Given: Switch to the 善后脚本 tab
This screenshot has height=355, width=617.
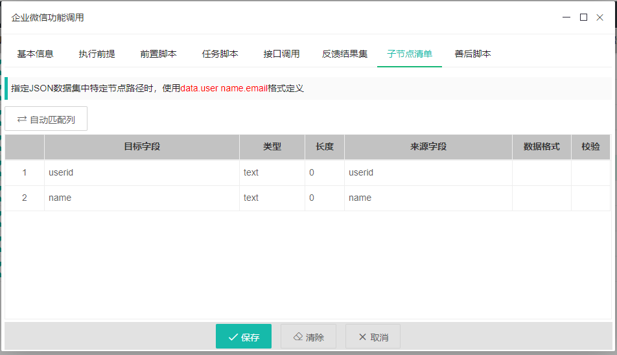Looking at the screenshot, I should [x=472, y=54].
